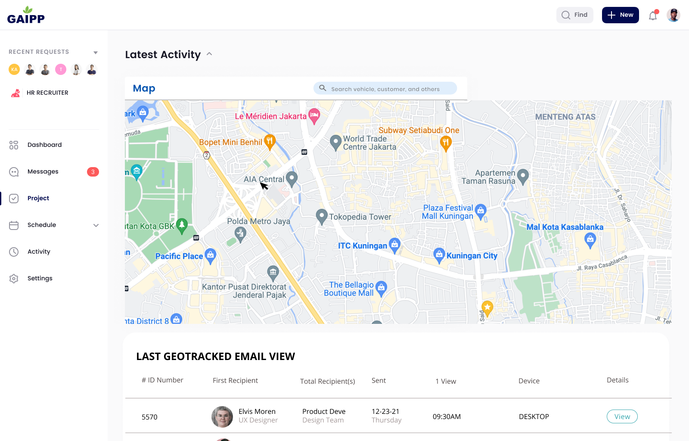Select the Polda Metro Jaya pin
689x441 pixels.
[240, 235]
